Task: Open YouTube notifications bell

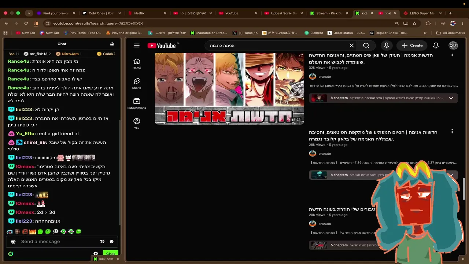Action: [436, 45]
